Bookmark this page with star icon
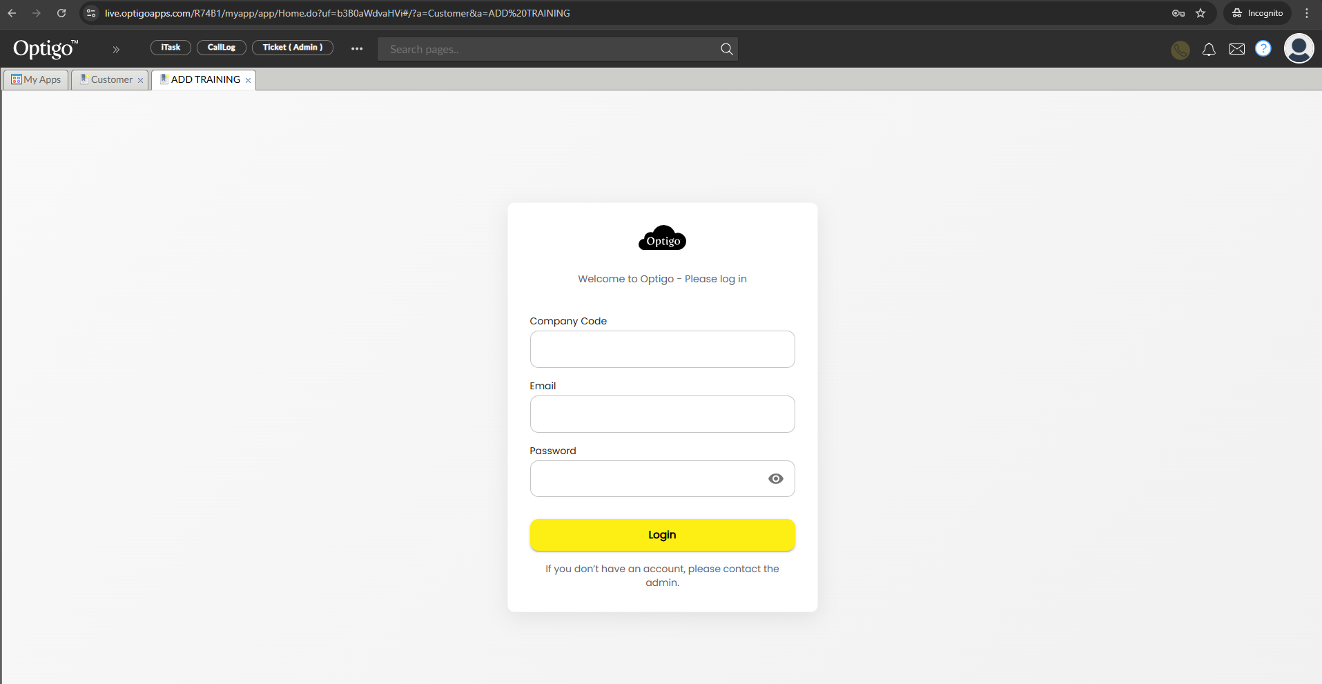This screenshot has width=1322, height=684. point(1201,13)
